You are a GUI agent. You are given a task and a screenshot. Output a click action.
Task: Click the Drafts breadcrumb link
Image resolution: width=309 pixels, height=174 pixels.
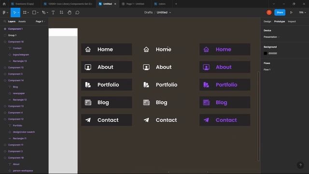(x=148, y=13)
